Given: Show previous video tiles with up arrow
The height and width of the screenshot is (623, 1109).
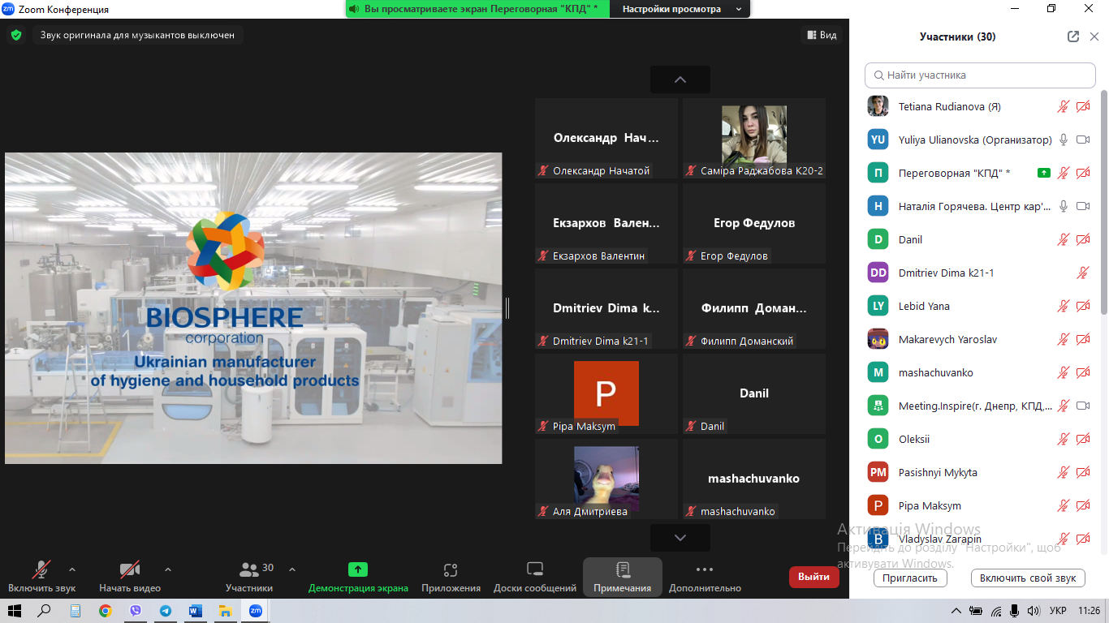Looking at the screenshot, I should point(680,79).
